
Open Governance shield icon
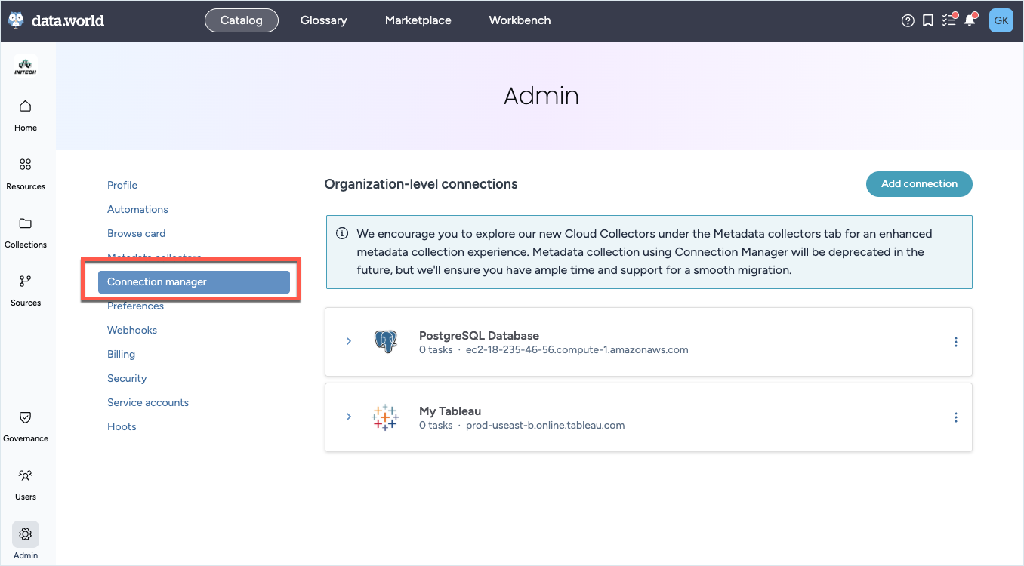(26, 417)
